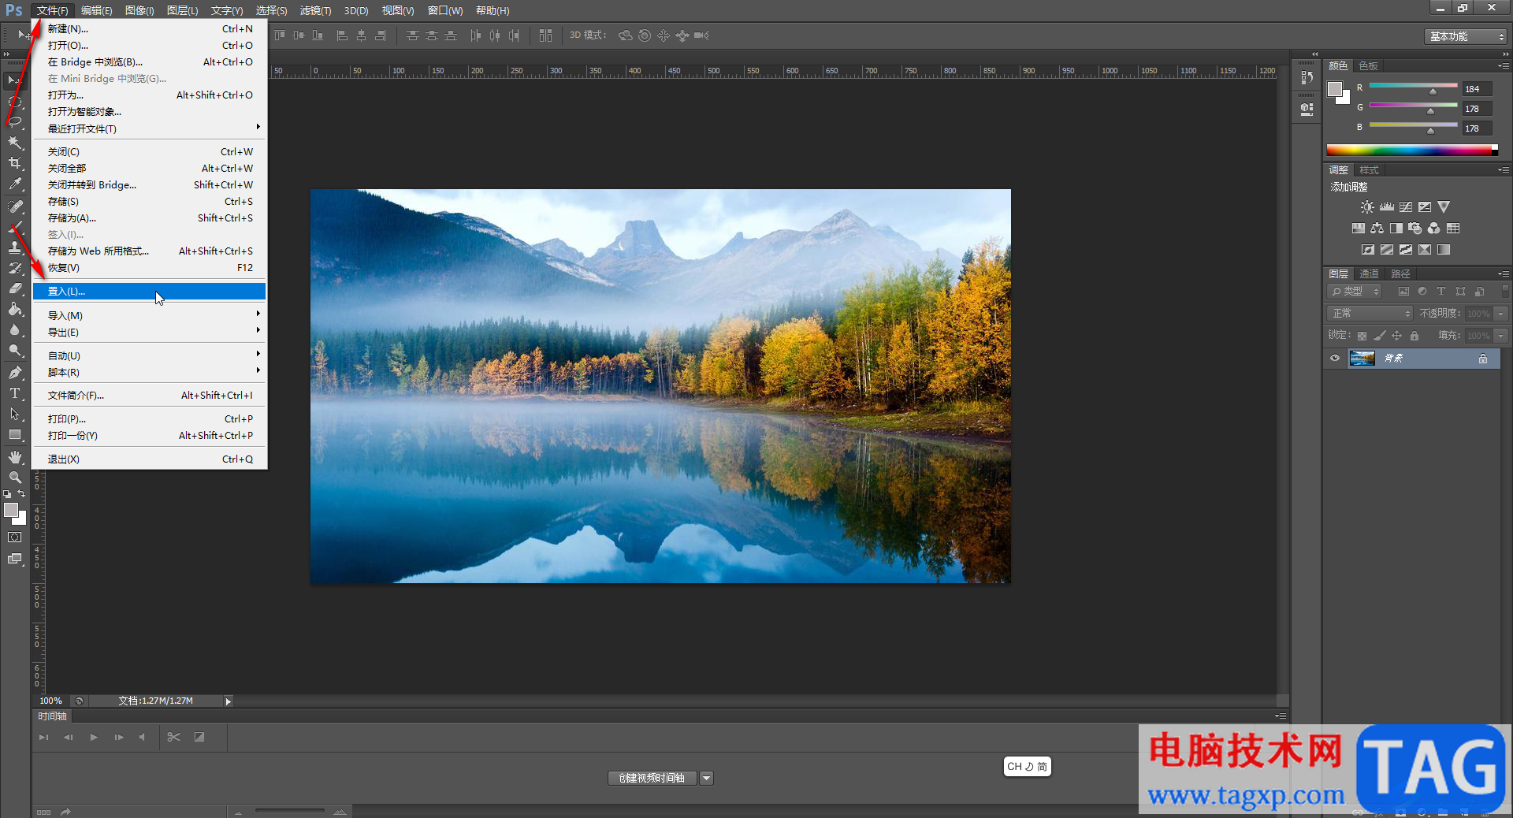
Task: Add a Channel Mixer adjustment
Action: click(x=1434, y=229)
